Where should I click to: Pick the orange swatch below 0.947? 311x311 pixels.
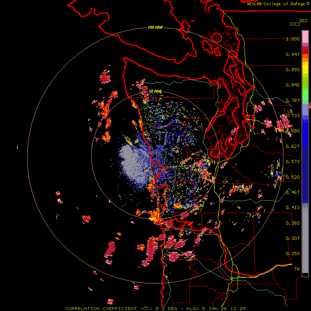tap(305, 59)
